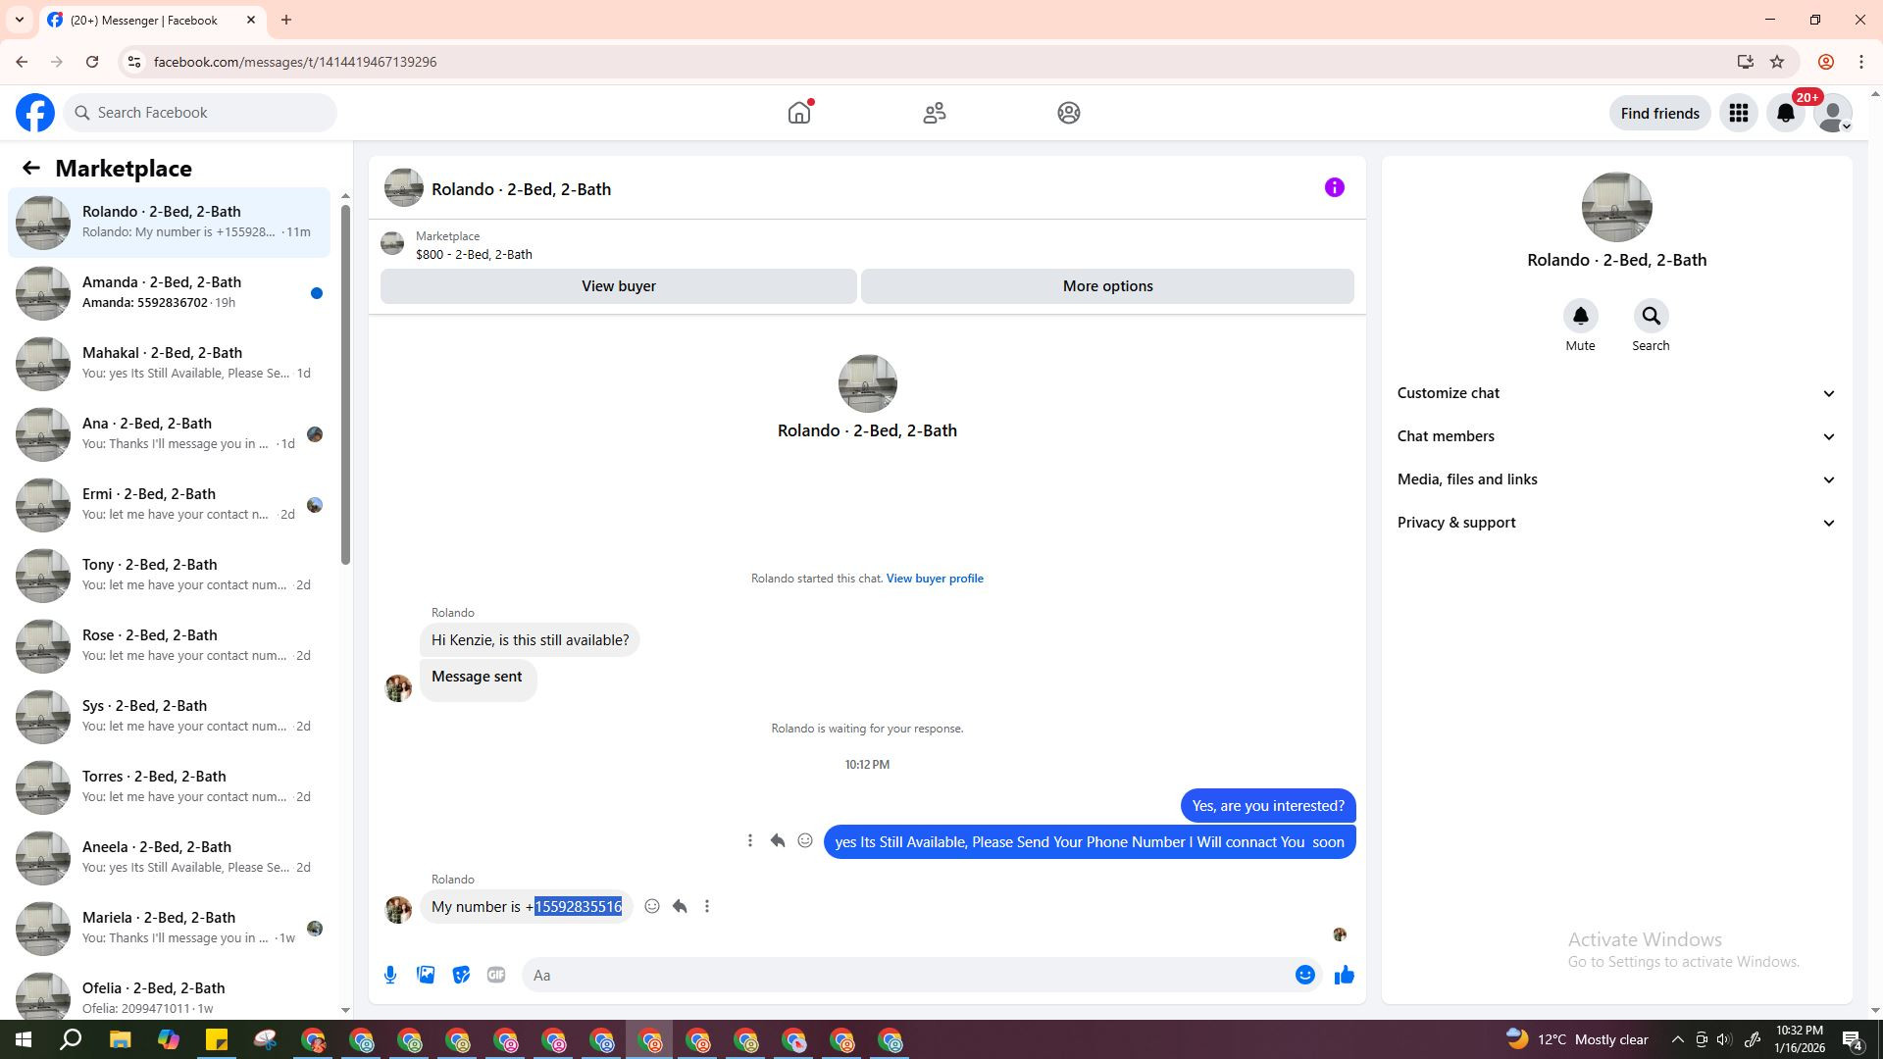Open emoji picker in the message box
The width and height of the screenshot is (1883, 1059).
point(1304,975)
